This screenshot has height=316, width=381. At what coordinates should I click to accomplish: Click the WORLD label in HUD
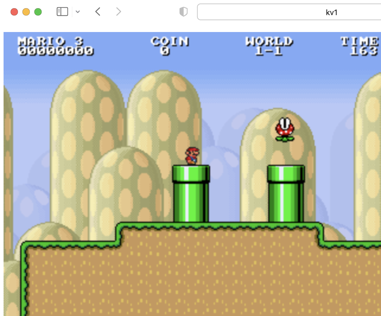coord(269,41)
